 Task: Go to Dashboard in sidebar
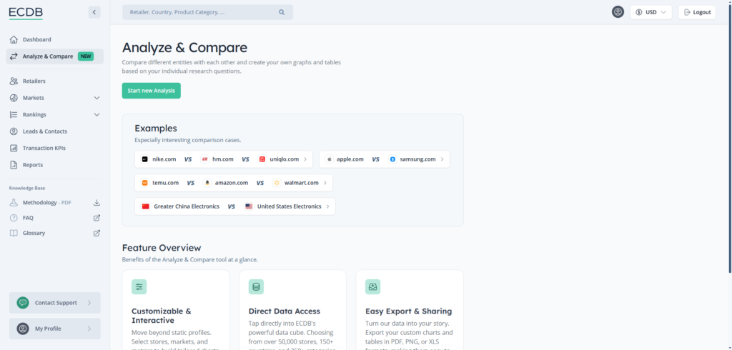(x=36, y=39)
